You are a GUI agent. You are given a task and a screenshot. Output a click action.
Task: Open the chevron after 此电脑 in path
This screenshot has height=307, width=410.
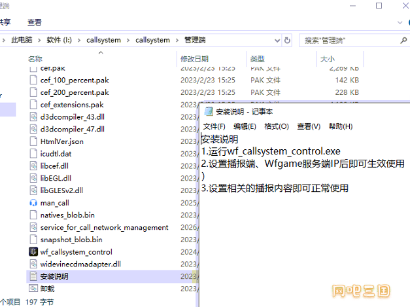point(39,41)
